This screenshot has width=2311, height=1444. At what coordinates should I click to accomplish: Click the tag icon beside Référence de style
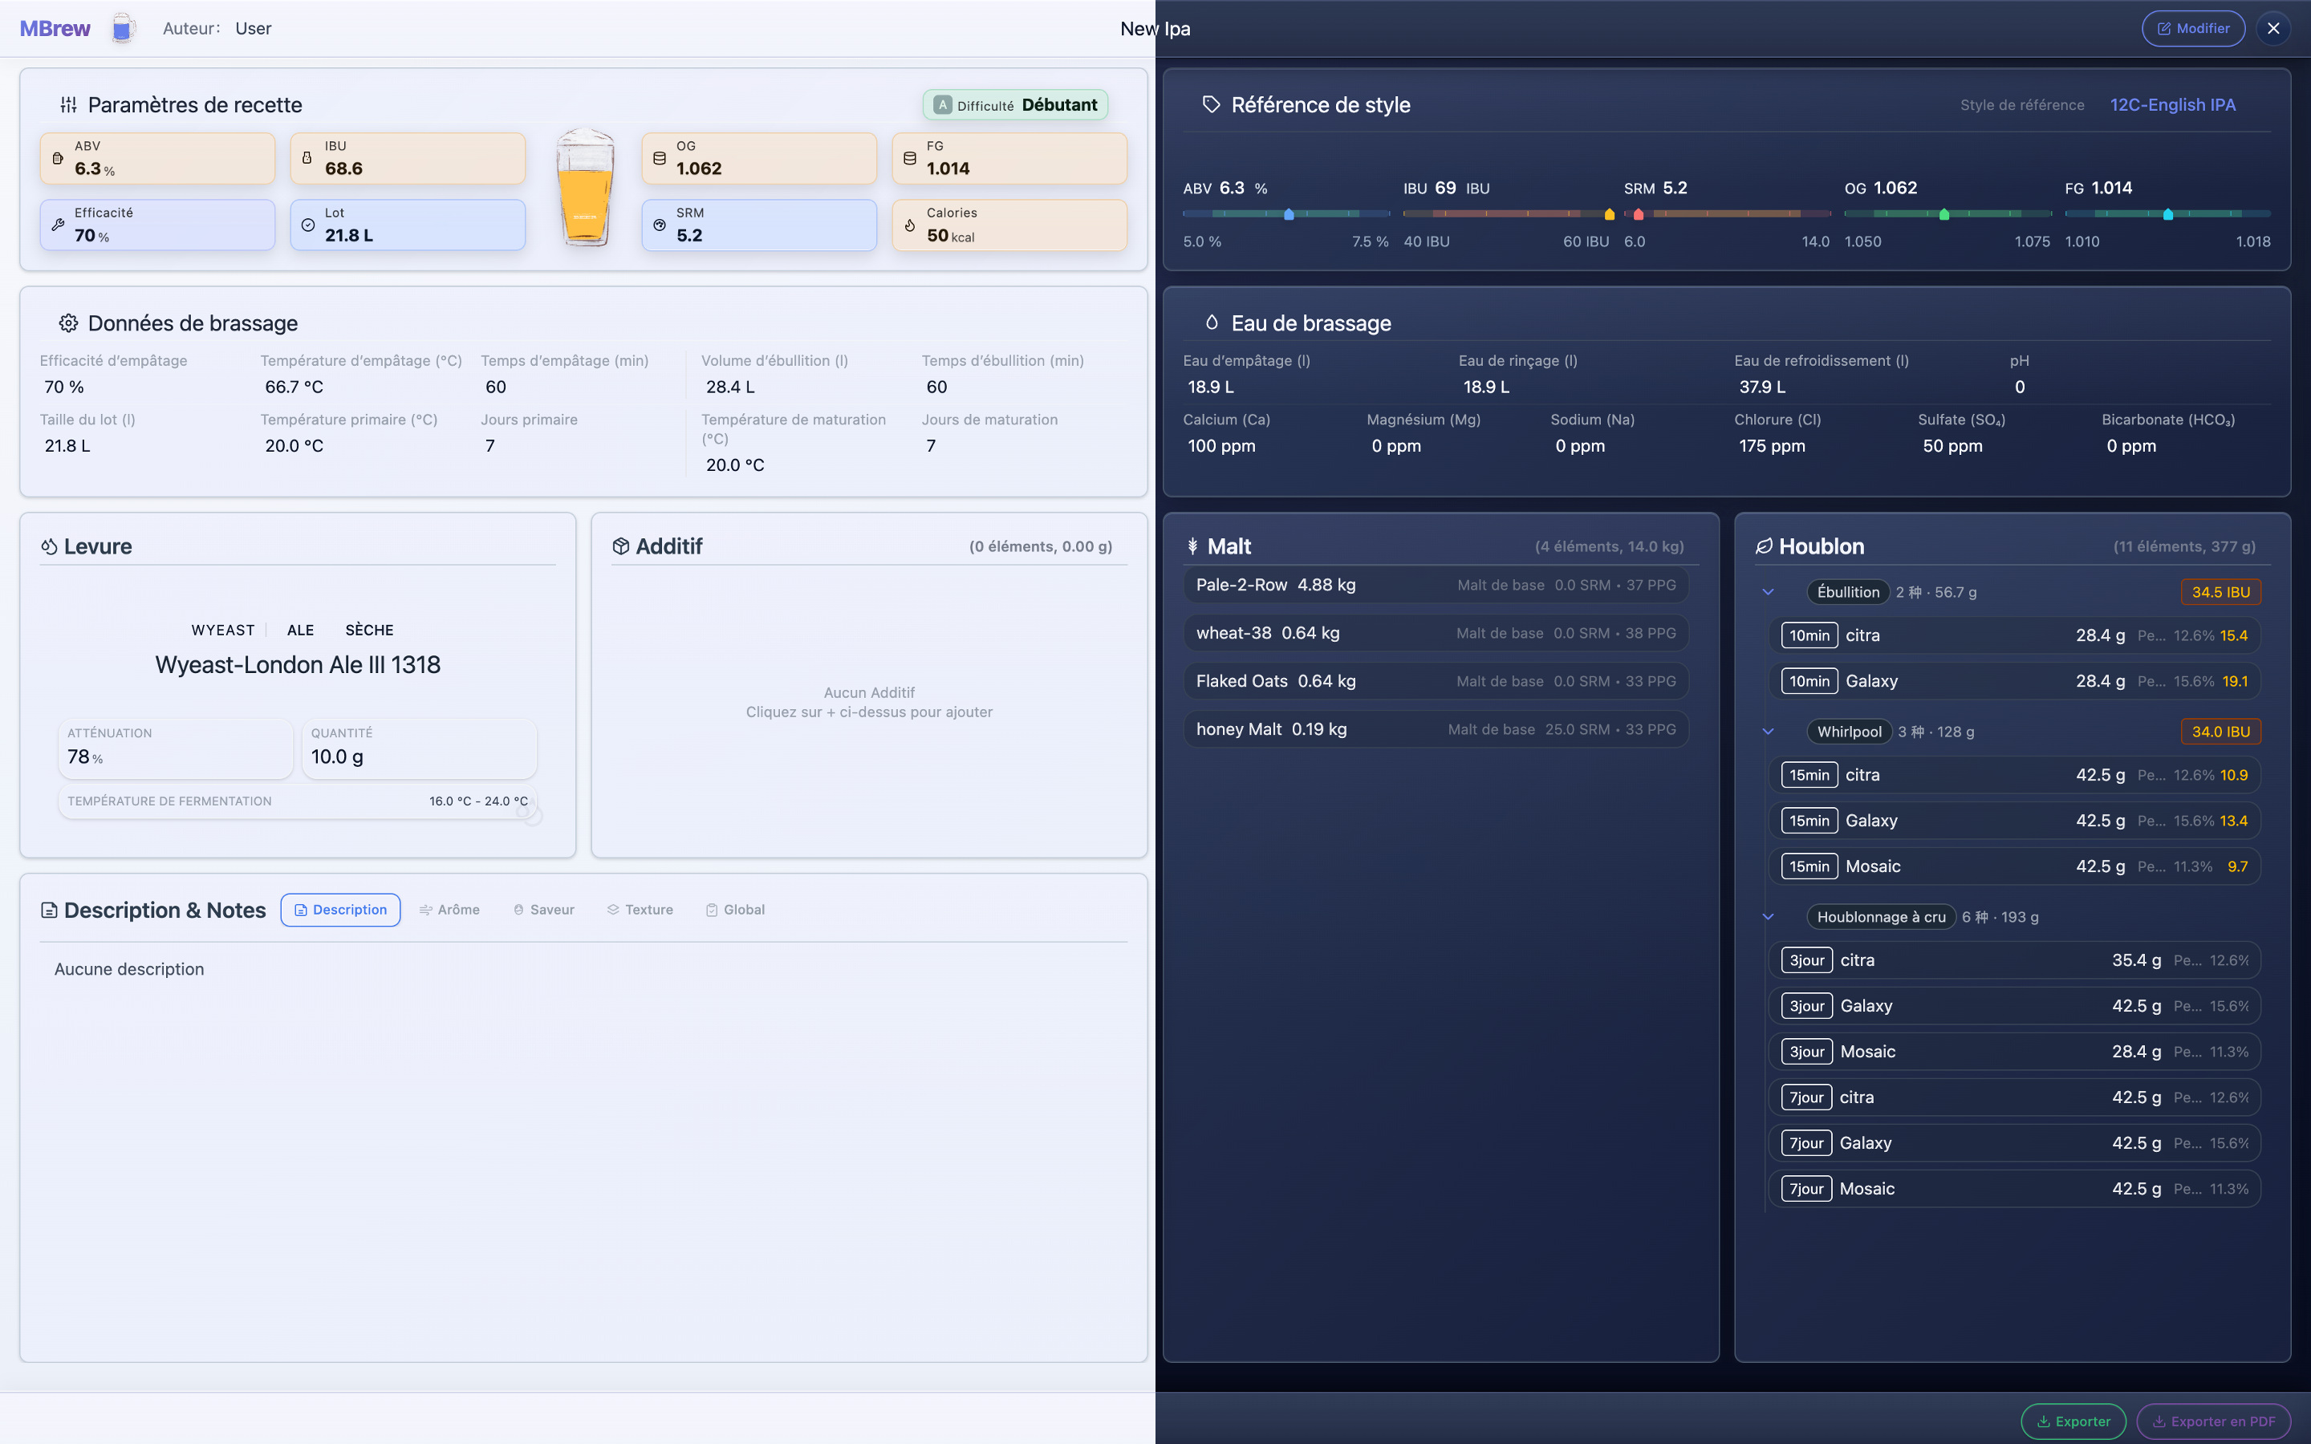[1211, 105]
